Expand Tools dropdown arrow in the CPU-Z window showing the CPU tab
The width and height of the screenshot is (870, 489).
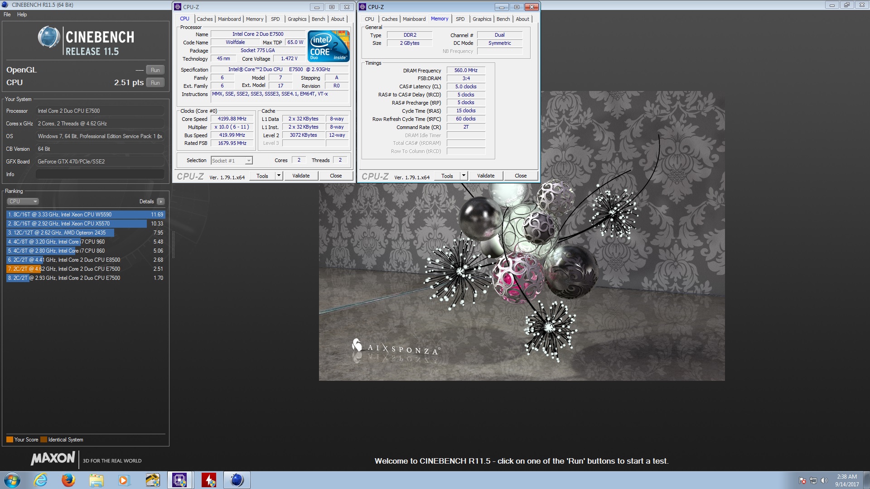coord(279,176)
